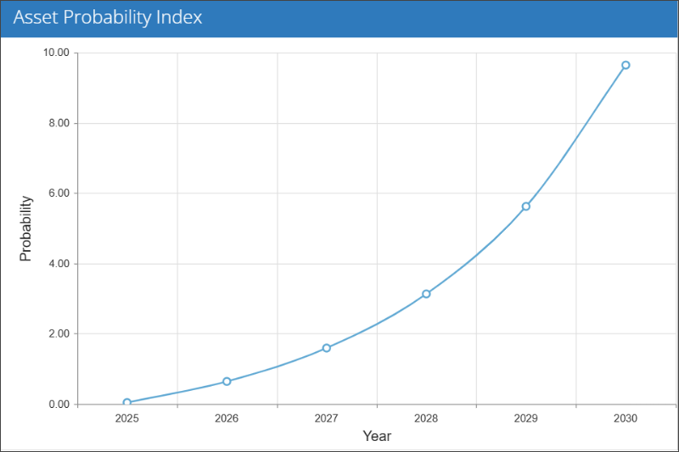Select the 2.00 y-axis label

(x=58, y=334)
